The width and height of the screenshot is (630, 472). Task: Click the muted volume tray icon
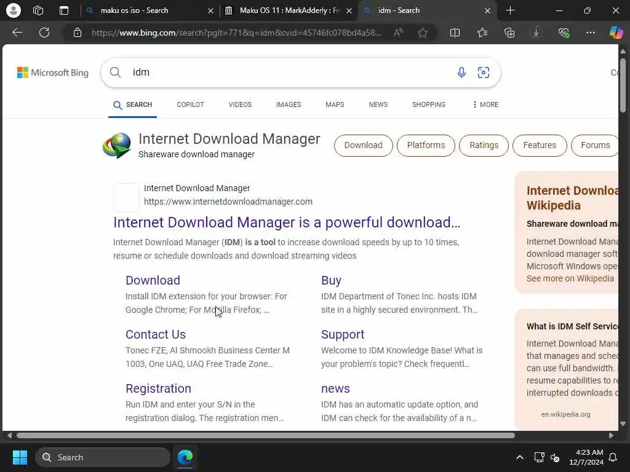click(555, 457)
